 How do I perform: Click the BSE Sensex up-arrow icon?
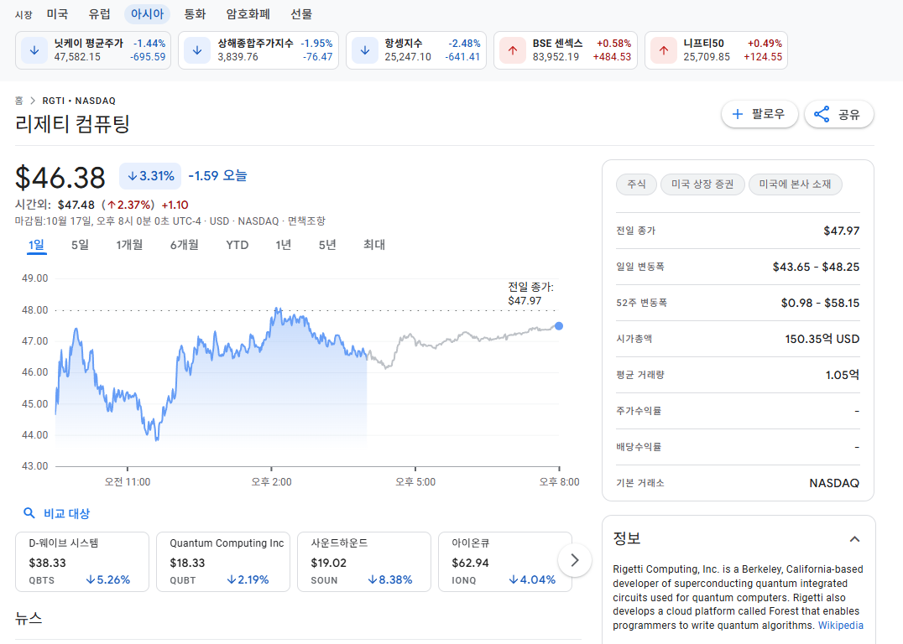click(x=513, y=50)
